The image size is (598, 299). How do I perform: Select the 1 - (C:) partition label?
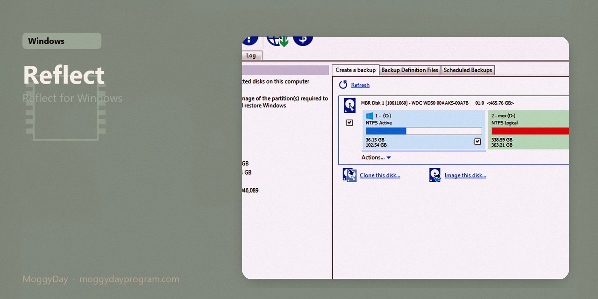pos(383,115)
